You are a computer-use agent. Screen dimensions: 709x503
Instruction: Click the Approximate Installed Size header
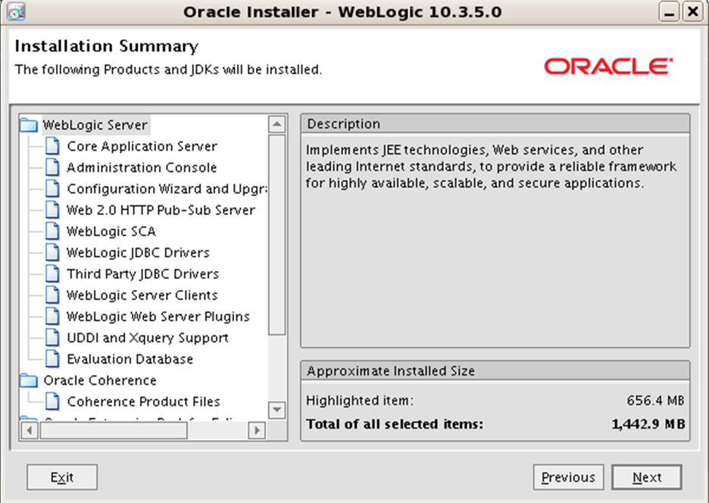(495, 371)
